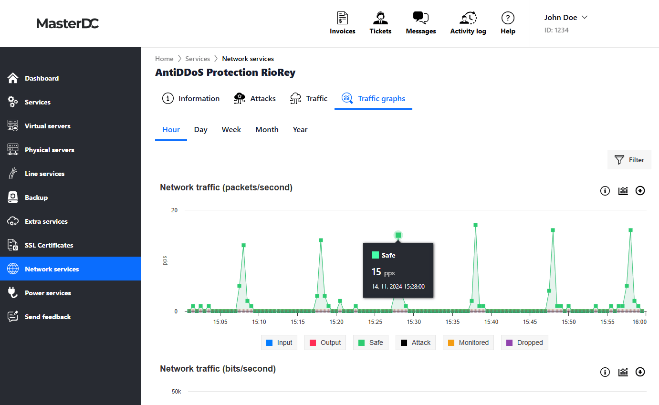Hide the Safe traffic series

point(370,342)
